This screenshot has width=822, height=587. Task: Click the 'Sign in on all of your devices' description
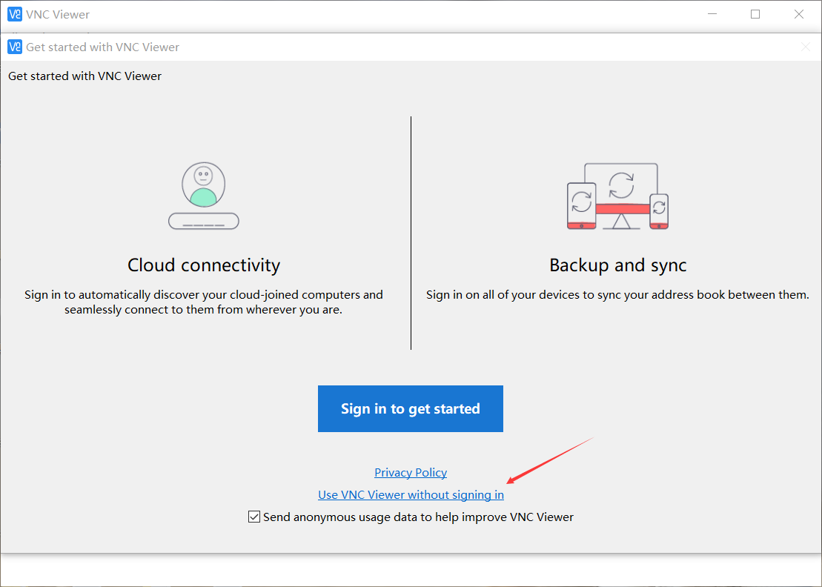[617, 294]
